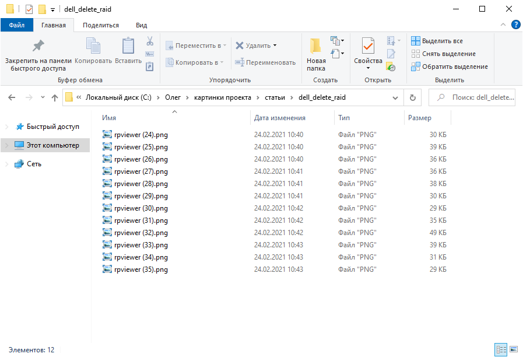523x357 pixels.
Task: Click the quick access properties checkmark icon
Action: pos(29,9)
